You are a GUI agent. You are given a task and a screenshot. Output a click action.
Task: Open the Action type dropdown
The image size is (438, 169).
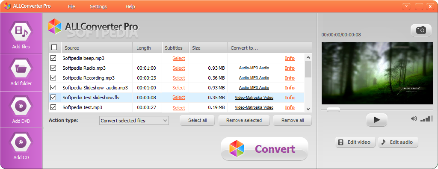[134, 121]
